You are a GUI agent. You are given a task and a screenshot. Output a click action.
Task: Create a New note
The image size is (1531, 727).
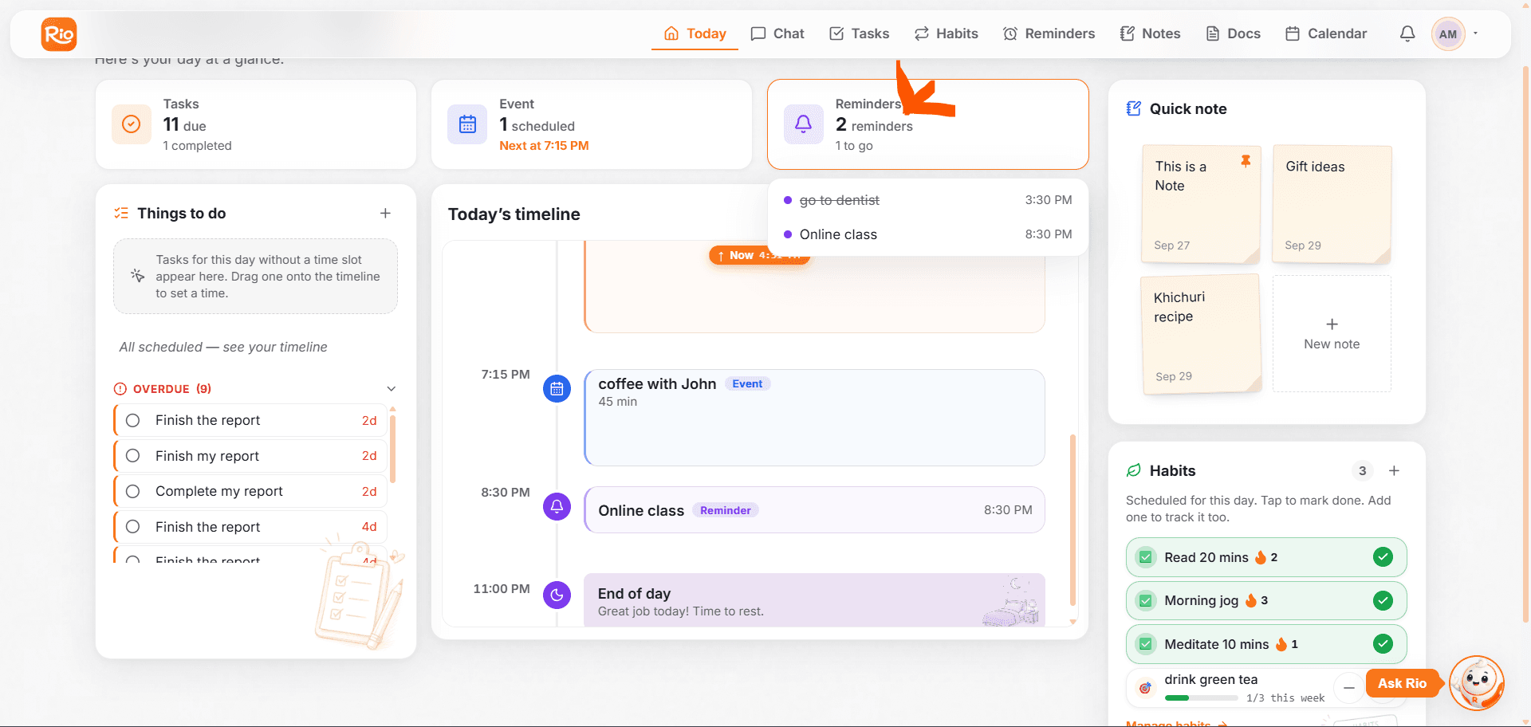(1332, 333)
